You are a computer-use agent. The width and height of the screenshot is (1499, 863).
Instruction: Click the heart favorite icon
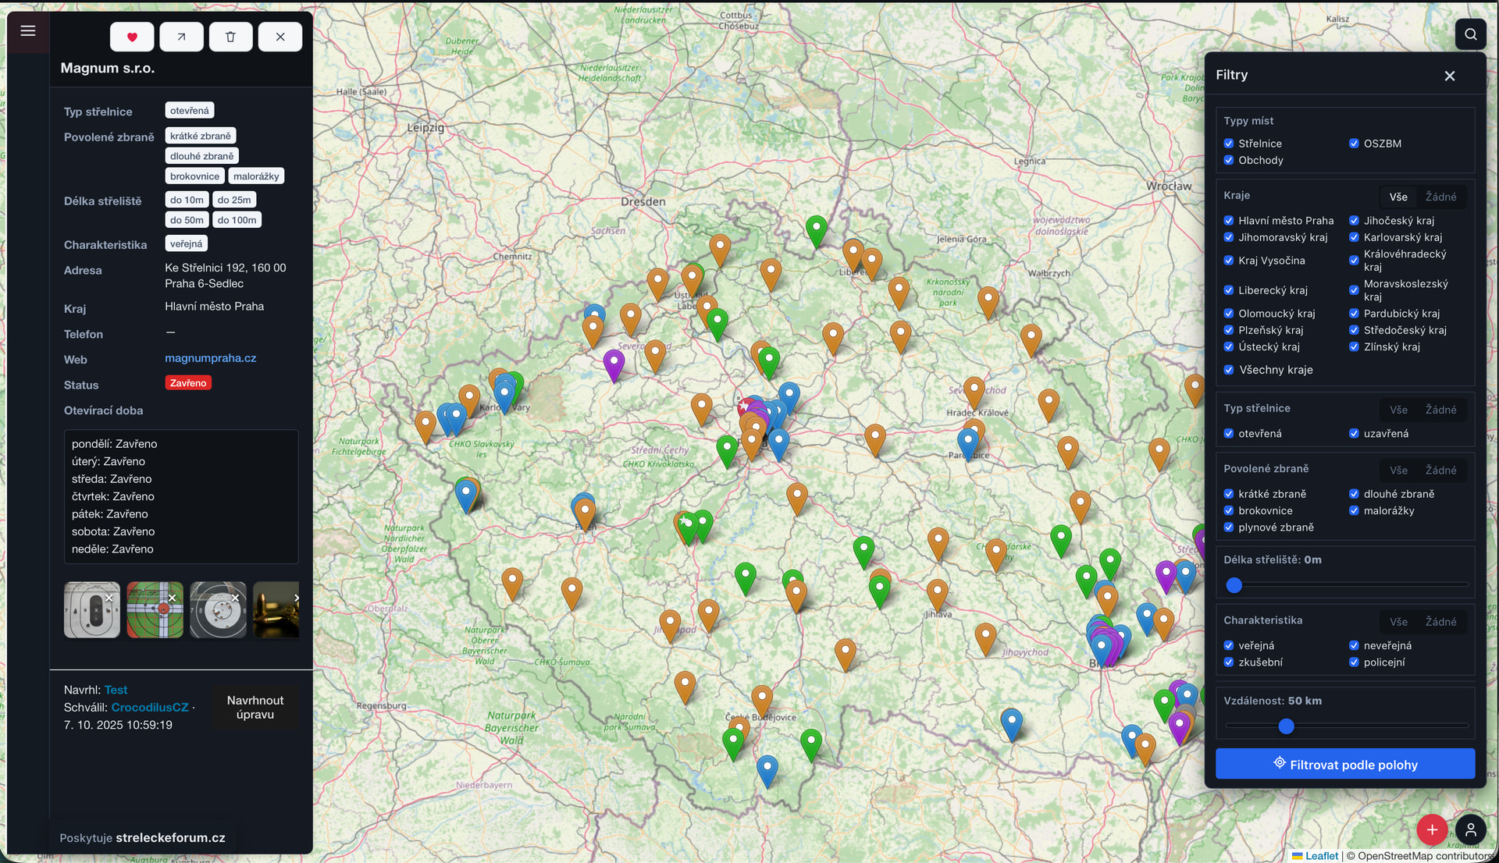click(132, 37)
